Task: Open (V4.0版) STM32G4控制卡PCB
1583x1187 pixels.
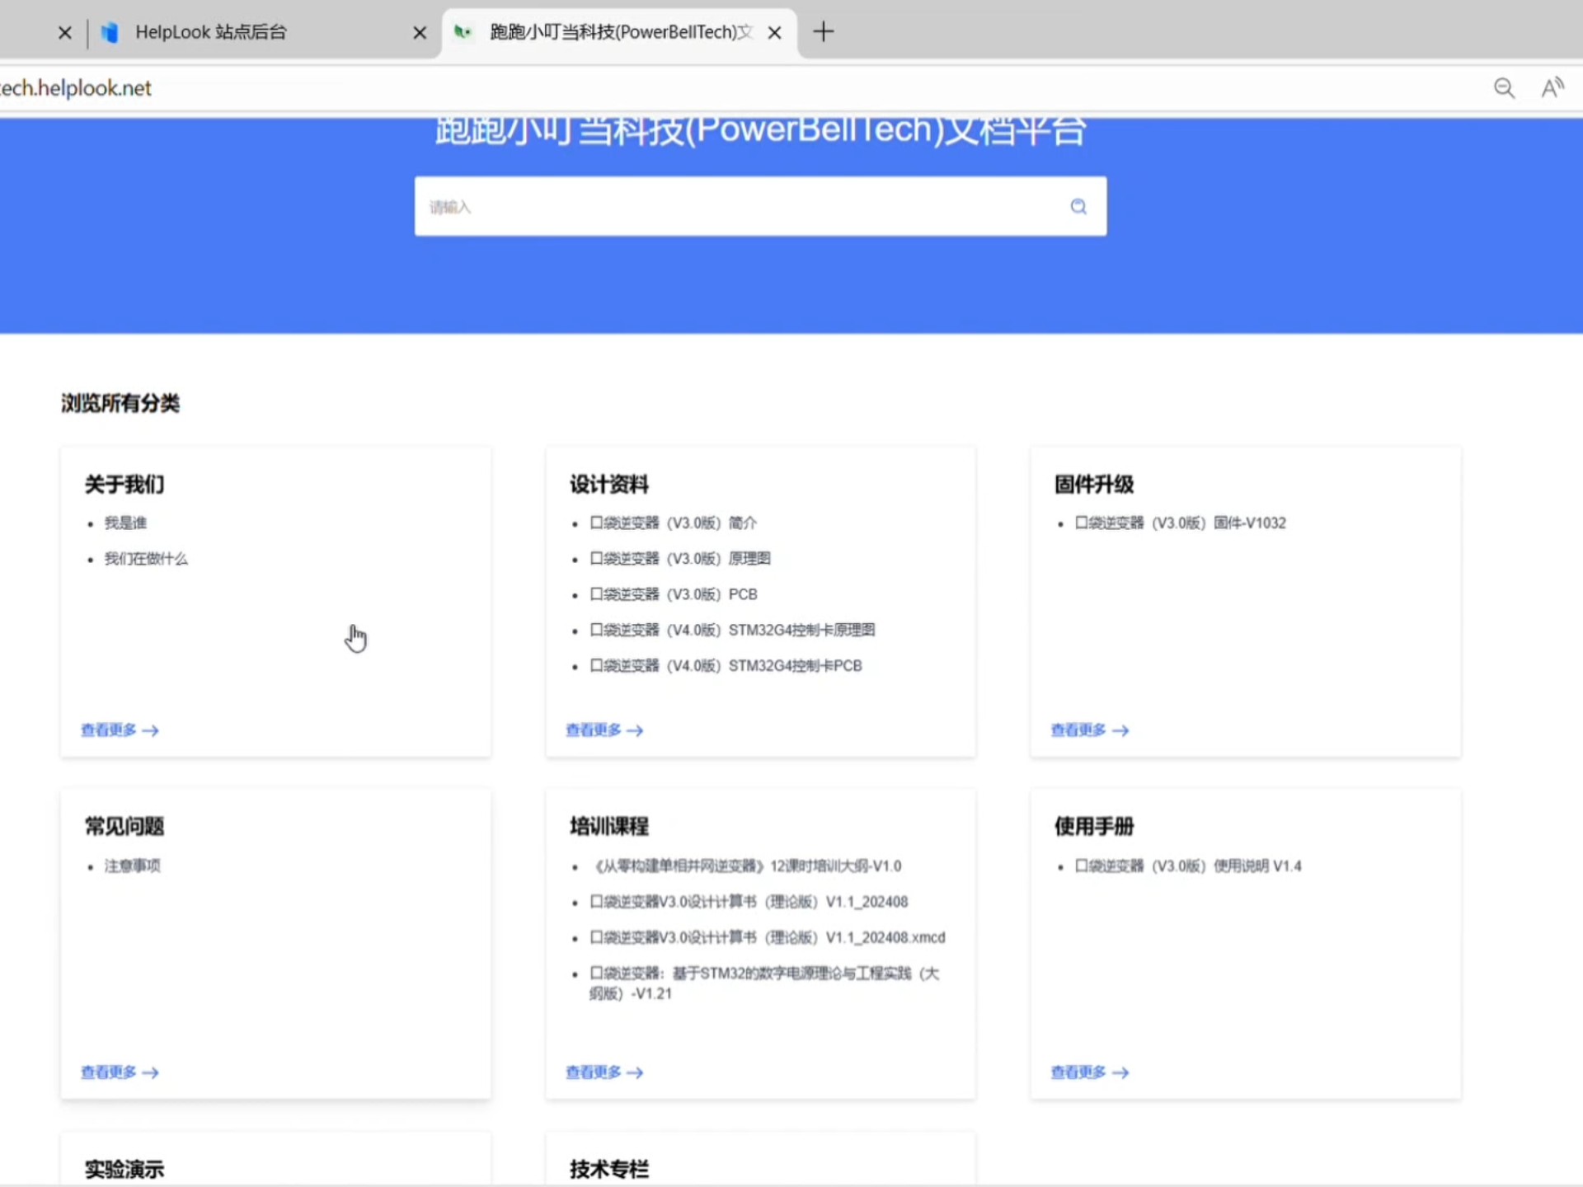Action: (x=726, y=665)
